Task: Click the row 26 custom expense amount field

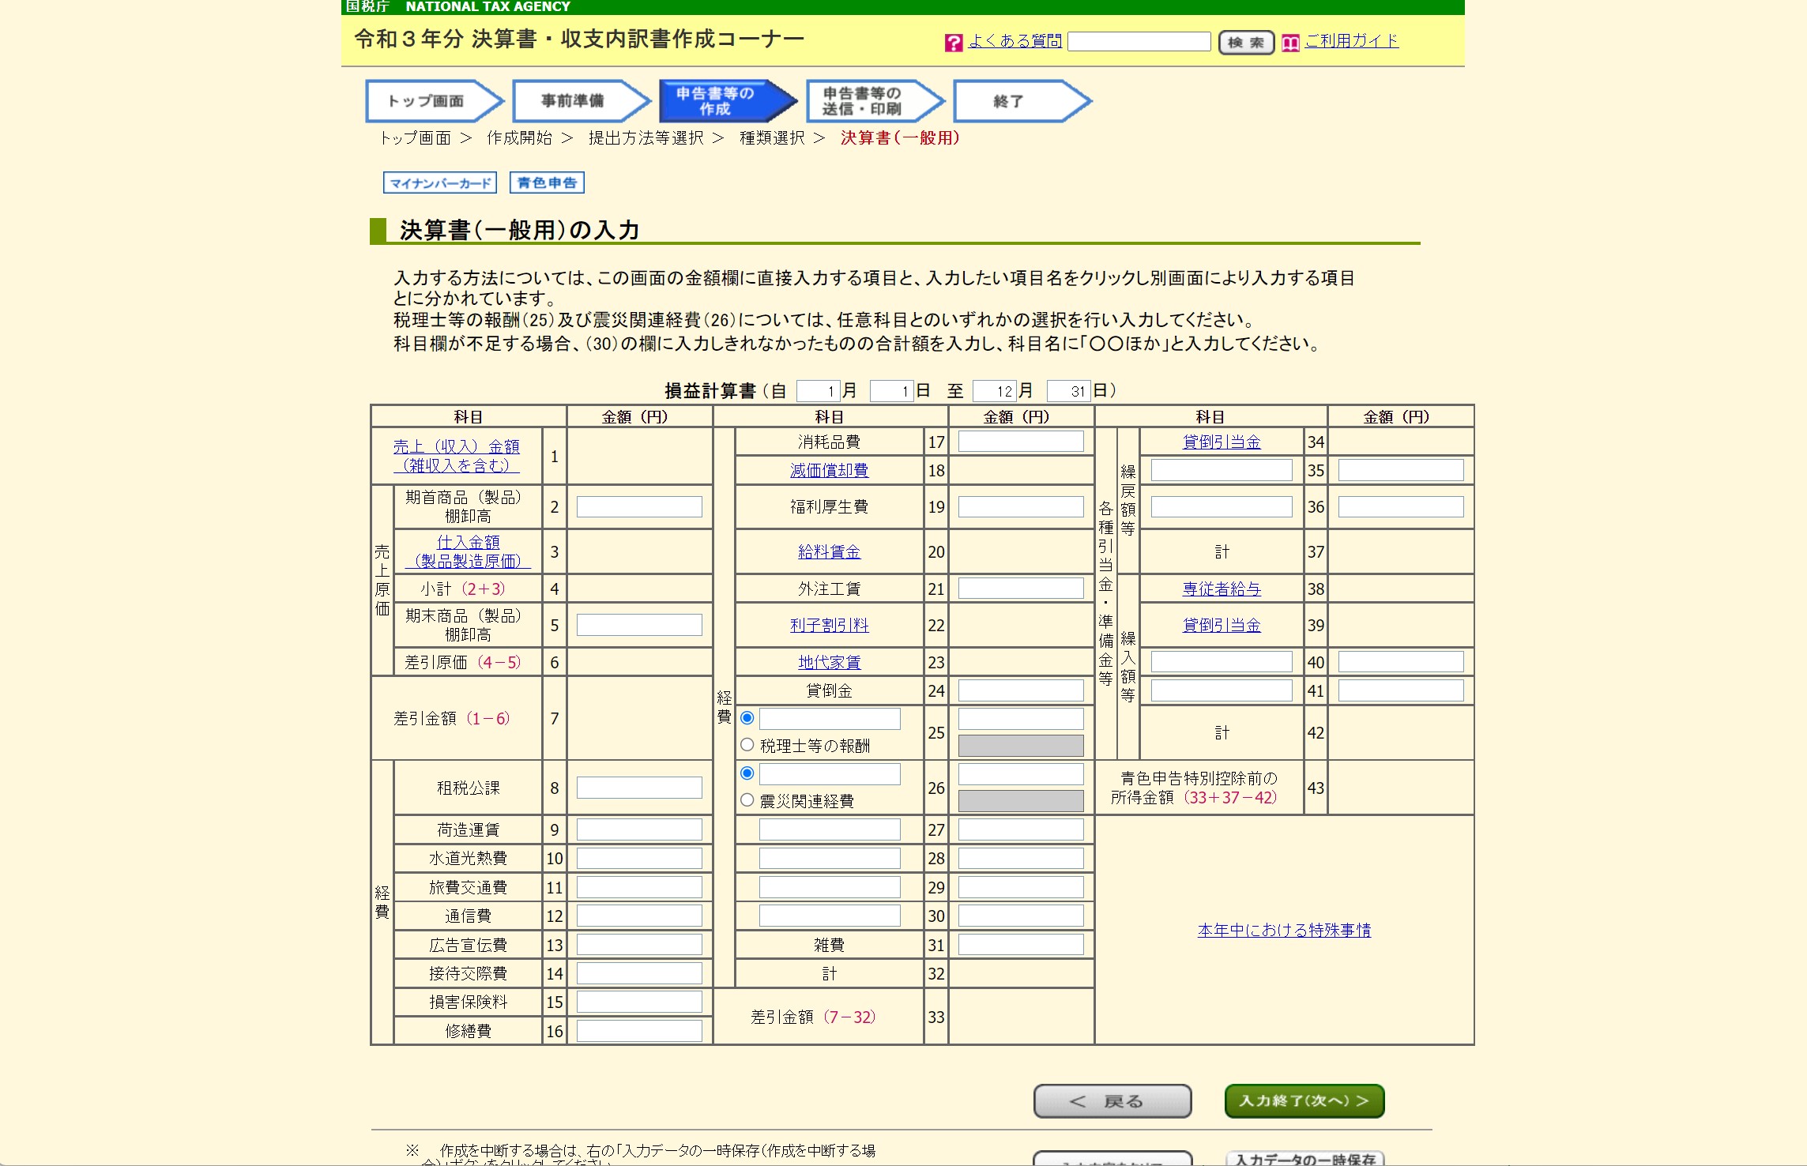Action: (x=1022, y=774)
